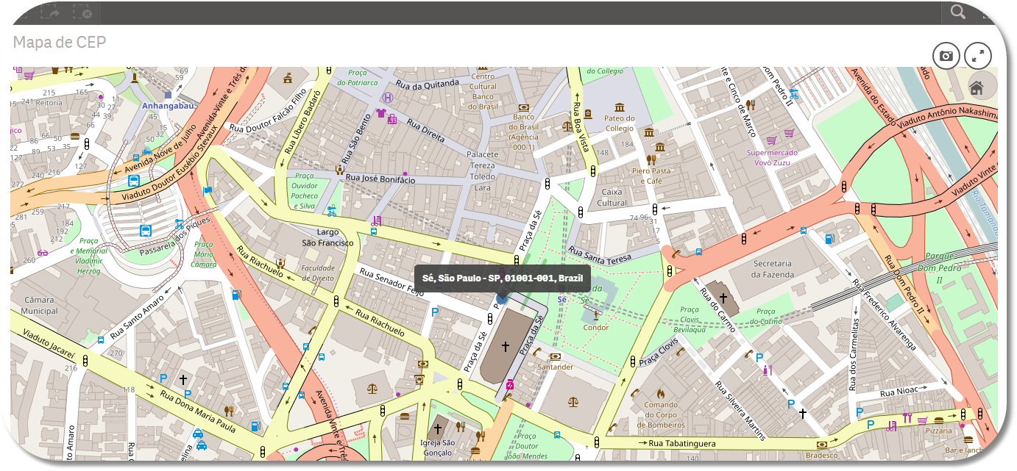Click the Comando do Corpo de Bombeiros fire icon

pyautogui.click(x=661, y=393)
